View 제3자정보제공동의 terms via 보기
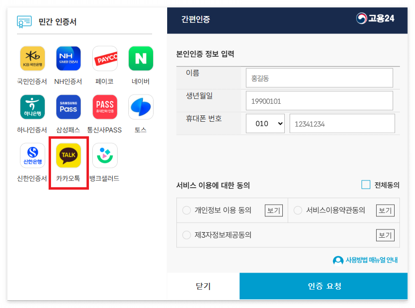The height and width of the screenshot is (308, 415). (385, 235)
